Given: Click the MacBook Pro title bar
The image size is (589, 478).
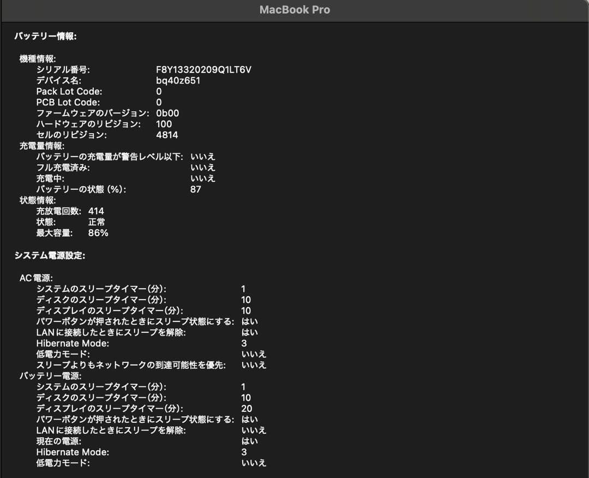Looking at the screenshot, I should 294,9.
